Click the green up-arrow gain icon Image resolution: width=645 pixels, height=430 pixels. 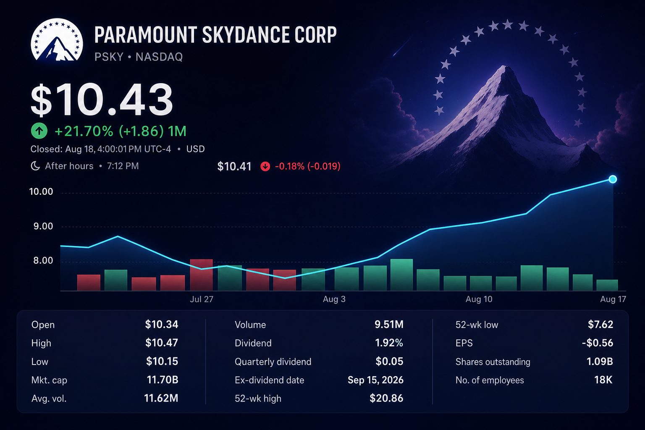[x=39, y=131]
